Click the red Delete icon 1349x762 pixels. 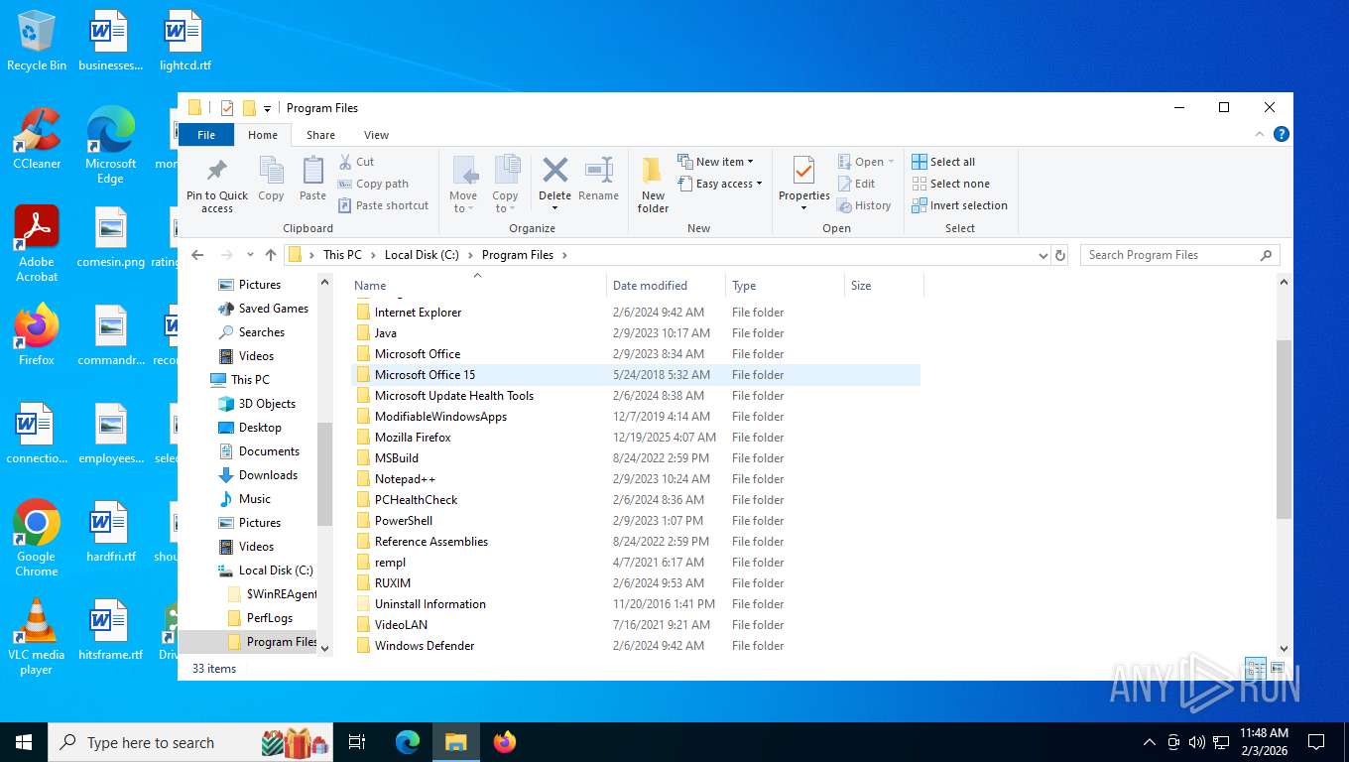554,170
